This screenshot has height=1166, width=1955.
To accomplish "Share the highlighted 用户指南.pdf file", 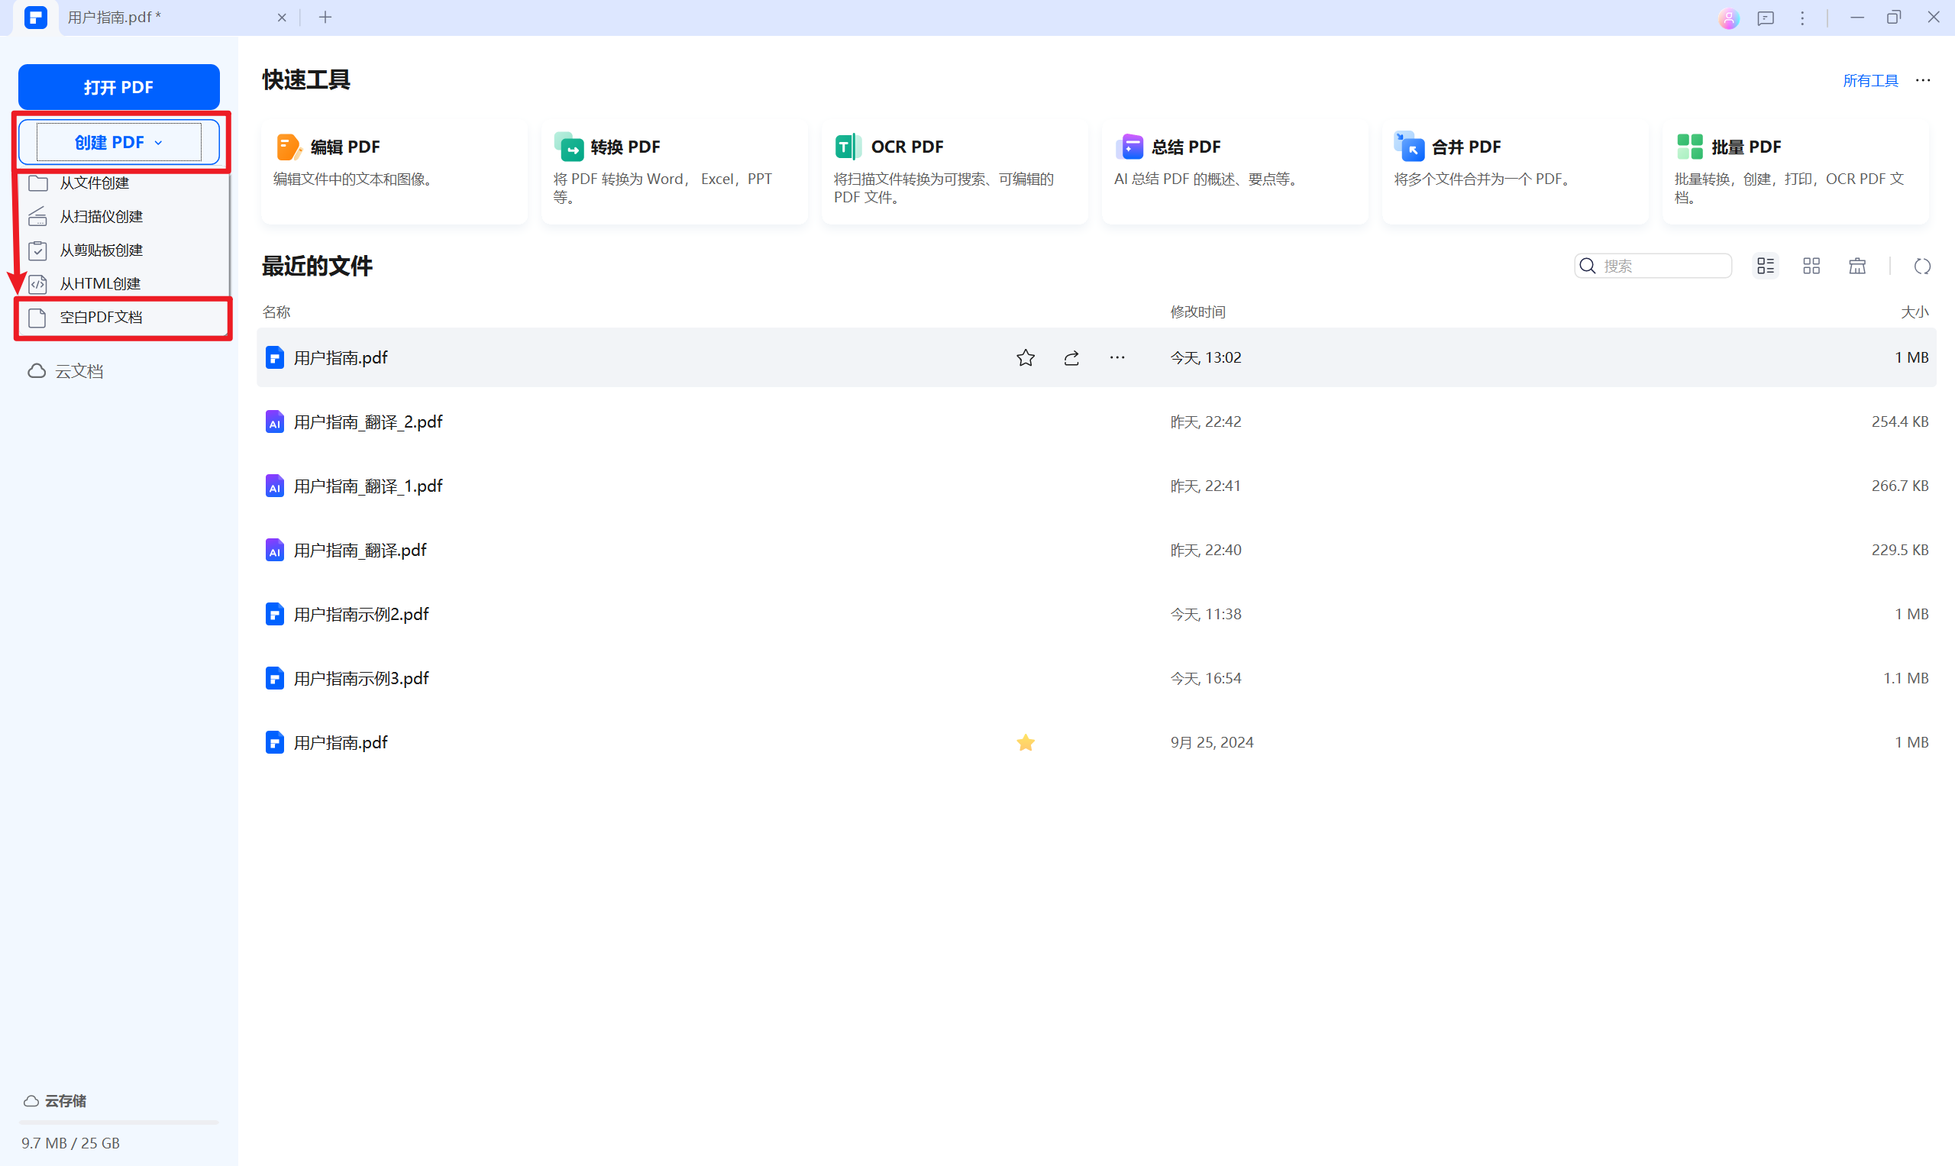I will (x=1071, y=358).
